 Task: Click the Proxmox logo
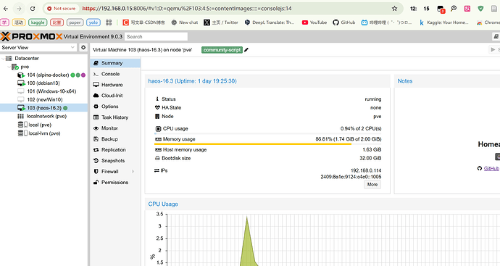[31, 36]
